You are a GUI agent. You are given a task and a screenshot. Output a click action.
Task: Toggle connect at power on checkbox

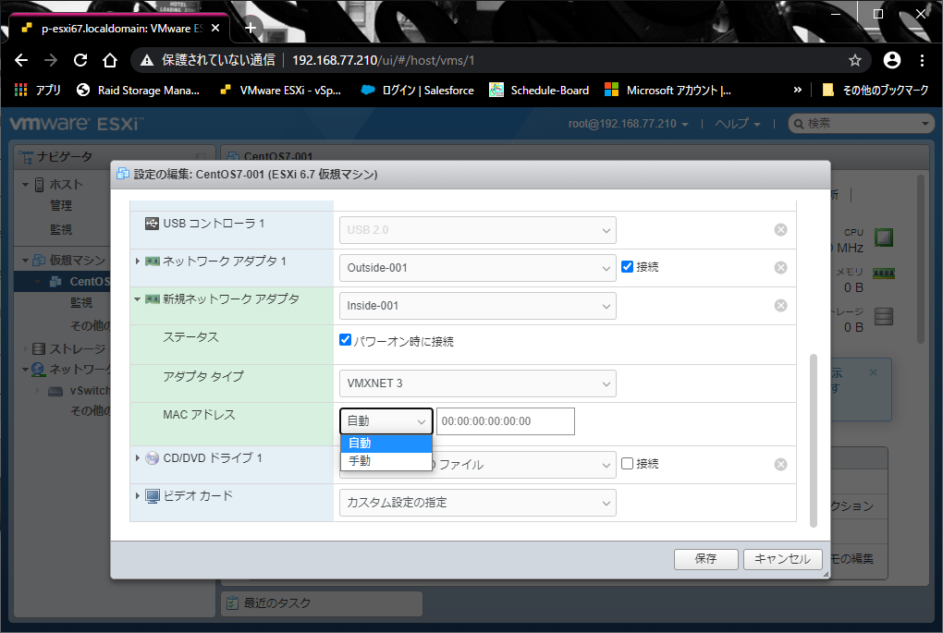click(x=345, y=340)
